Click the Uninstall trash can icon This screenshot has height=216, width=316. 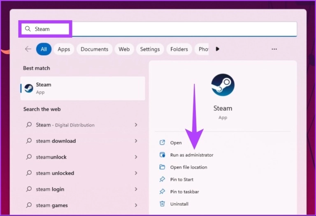point(162,204)
